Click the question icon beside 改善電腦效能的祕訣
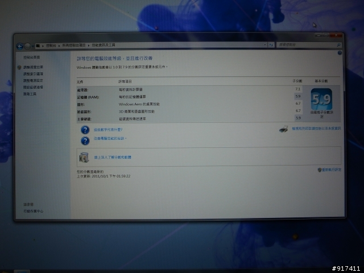Viewport: 364px width, 273px height. pyautogui.click(x=85, y=140)
